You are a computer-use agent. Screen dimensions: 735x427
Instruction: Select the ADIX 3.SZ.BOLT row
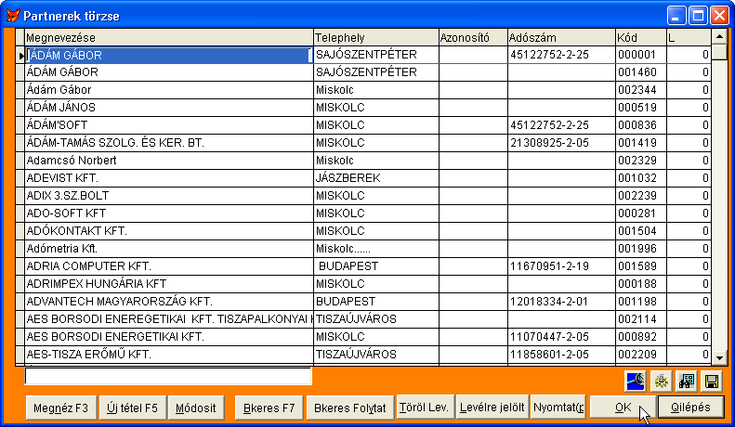pos(169,196)
